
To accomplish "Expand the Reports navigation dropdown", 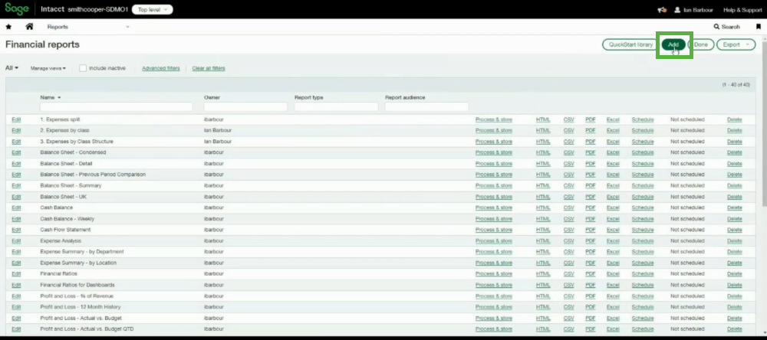I will [127, 27].
